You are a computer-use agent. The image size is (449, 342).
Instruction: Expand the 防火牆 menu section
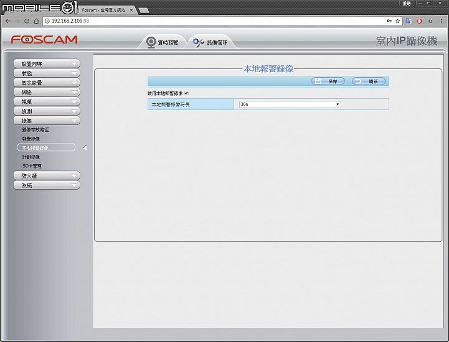47,175
